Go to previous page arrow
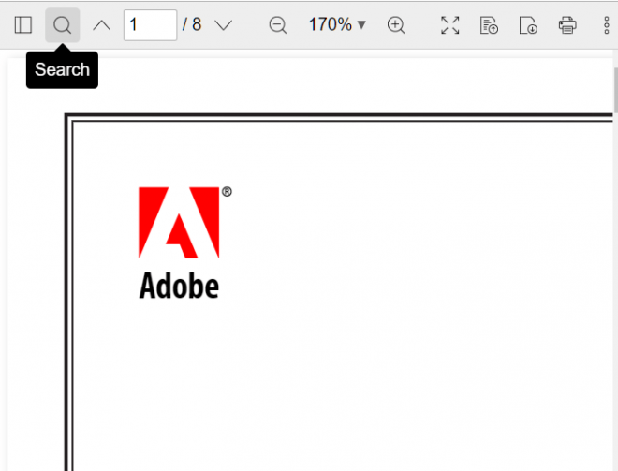The width and height of the screenshot is (618, 471). point(102,25)
